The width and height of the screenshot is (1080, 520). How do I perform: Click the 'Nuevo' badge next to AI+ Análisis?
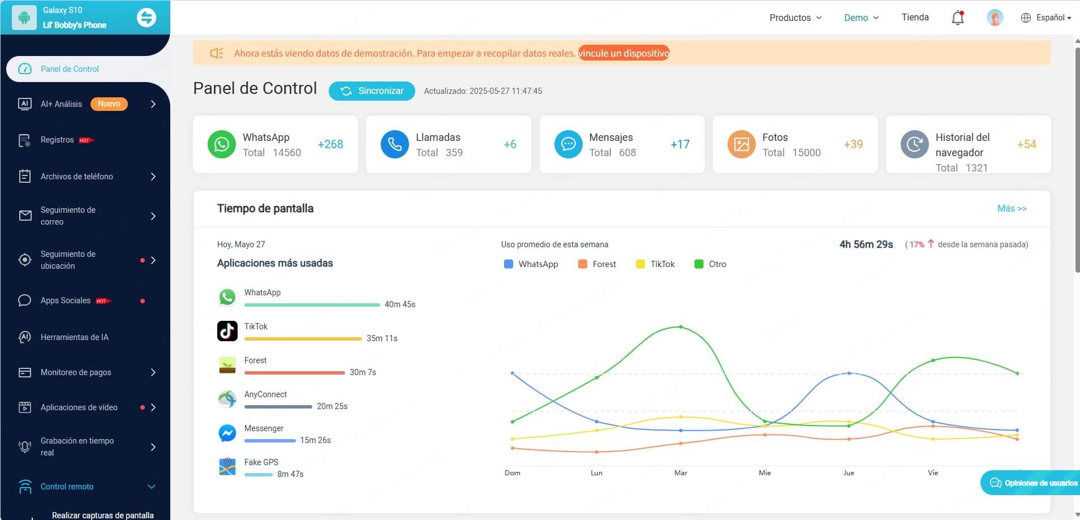click(x=109, y=104)
